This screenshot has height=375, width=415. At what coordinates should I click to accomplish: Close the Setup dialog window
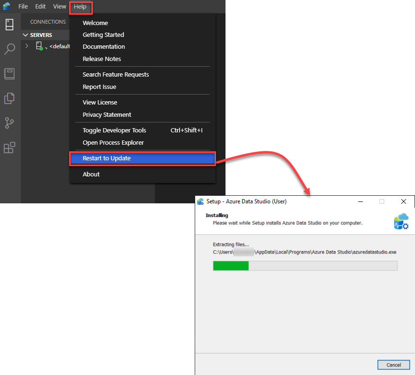click(403, 201)
